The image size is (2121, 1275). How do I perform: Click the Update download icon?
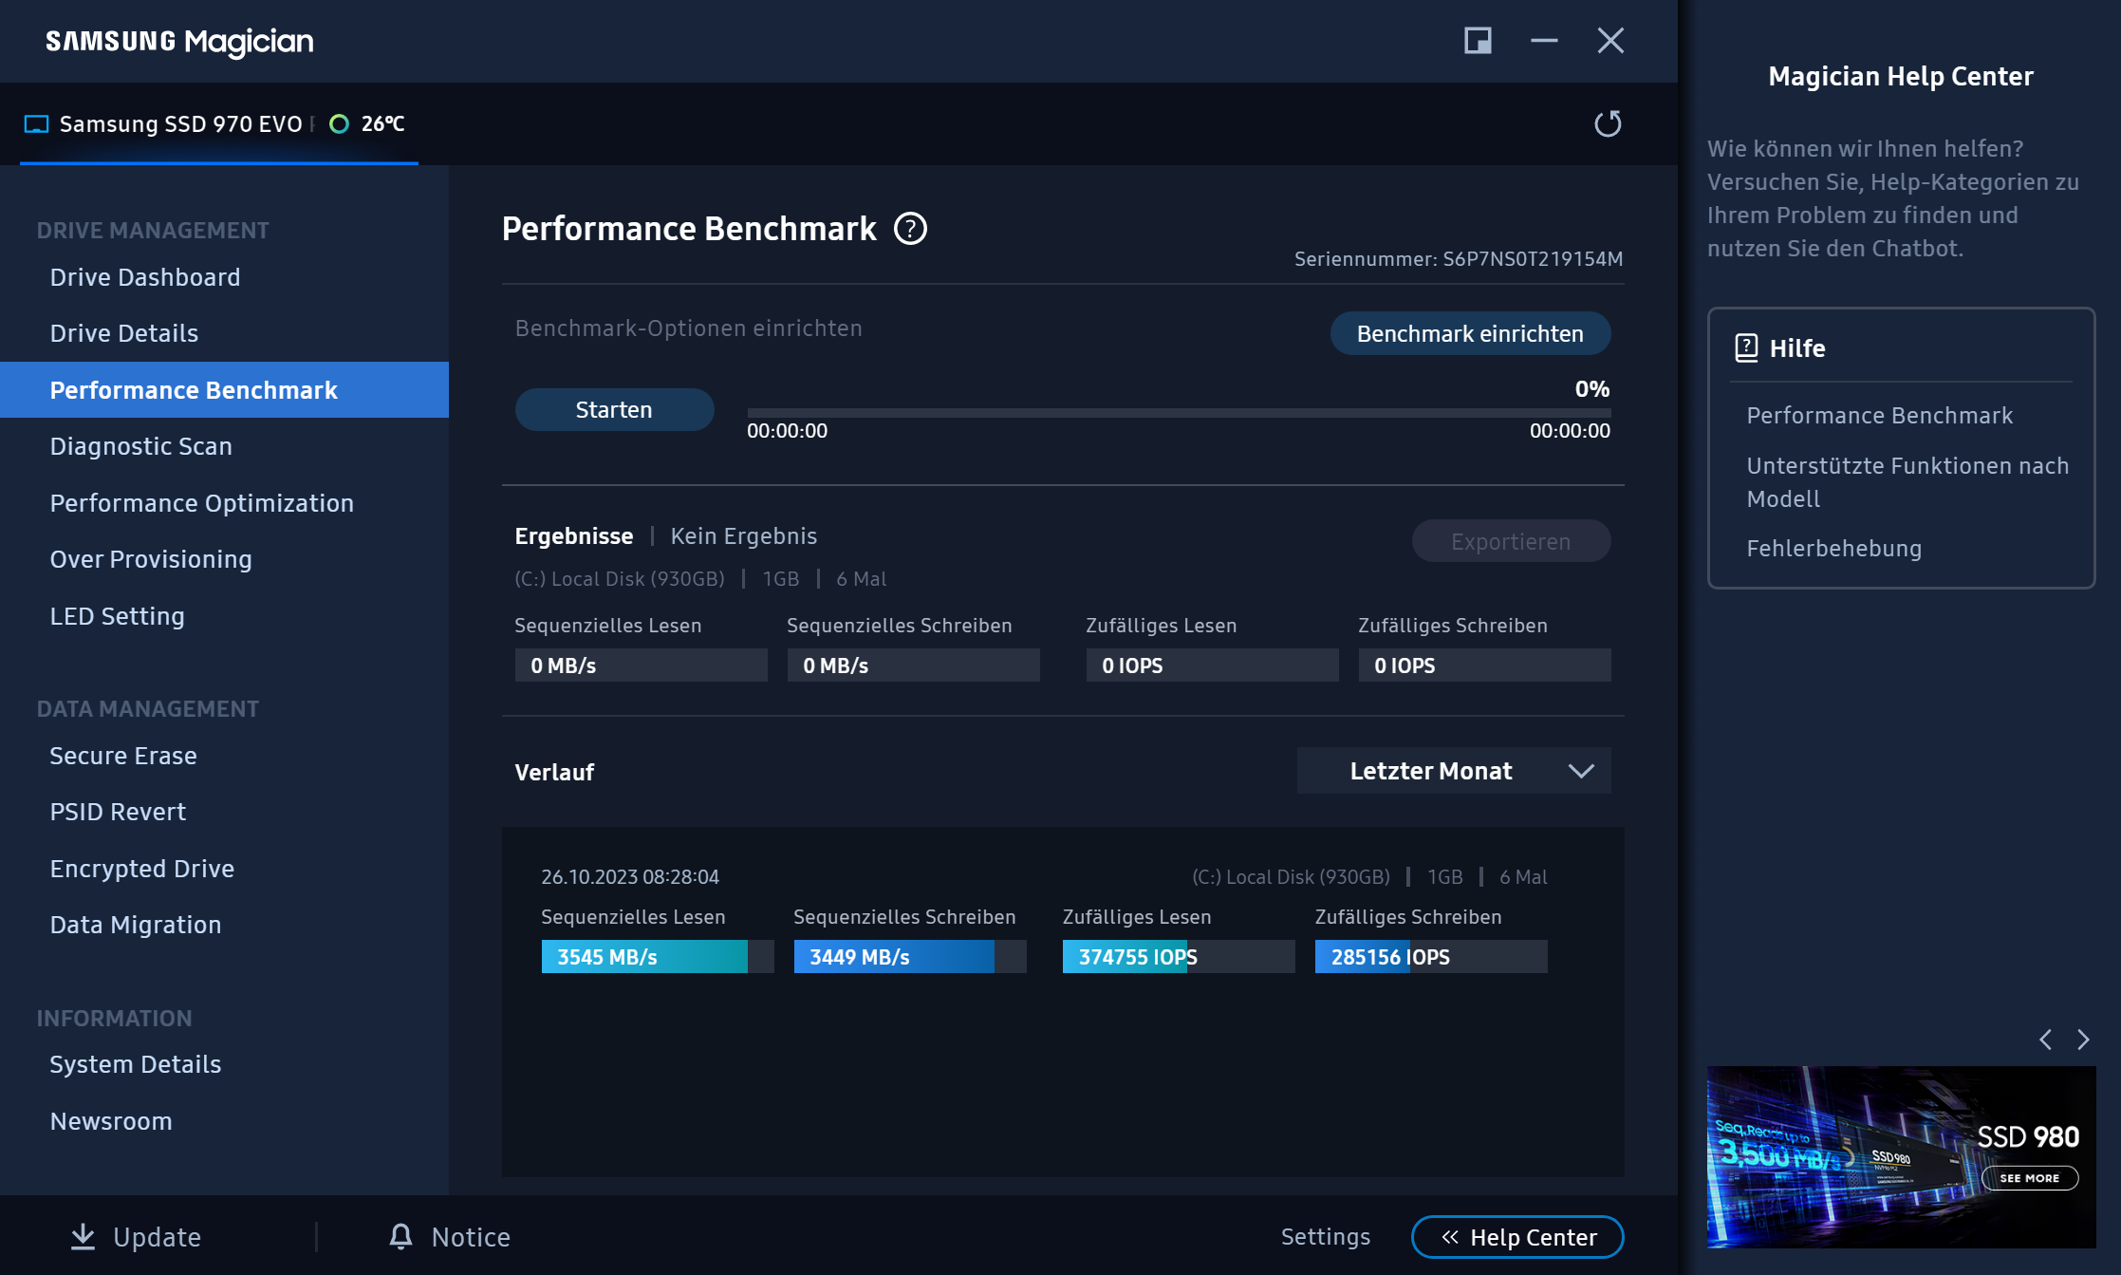84,1236
